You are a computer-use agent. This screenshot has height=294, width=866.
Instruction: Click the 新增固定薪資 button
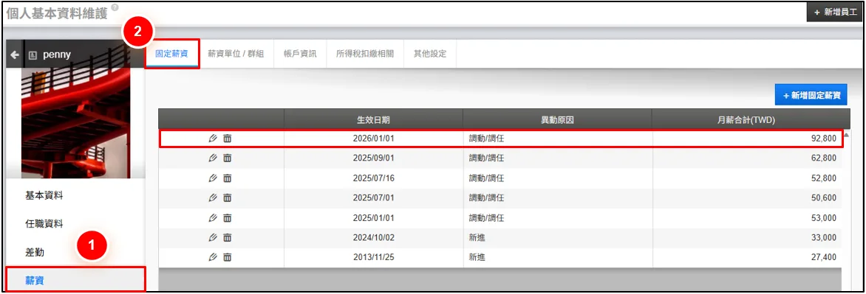811,95
